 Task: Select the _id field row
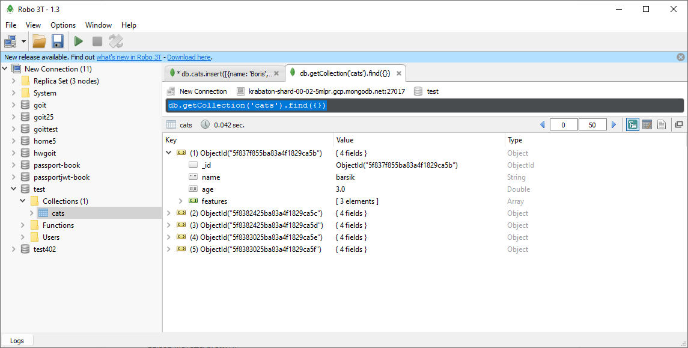[424, 165]
